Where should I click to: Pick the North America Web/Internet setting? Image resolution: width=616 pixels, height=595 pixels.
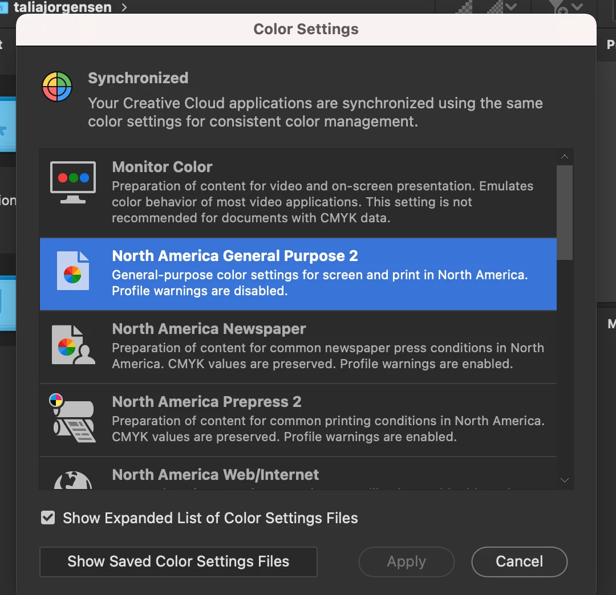298,474
